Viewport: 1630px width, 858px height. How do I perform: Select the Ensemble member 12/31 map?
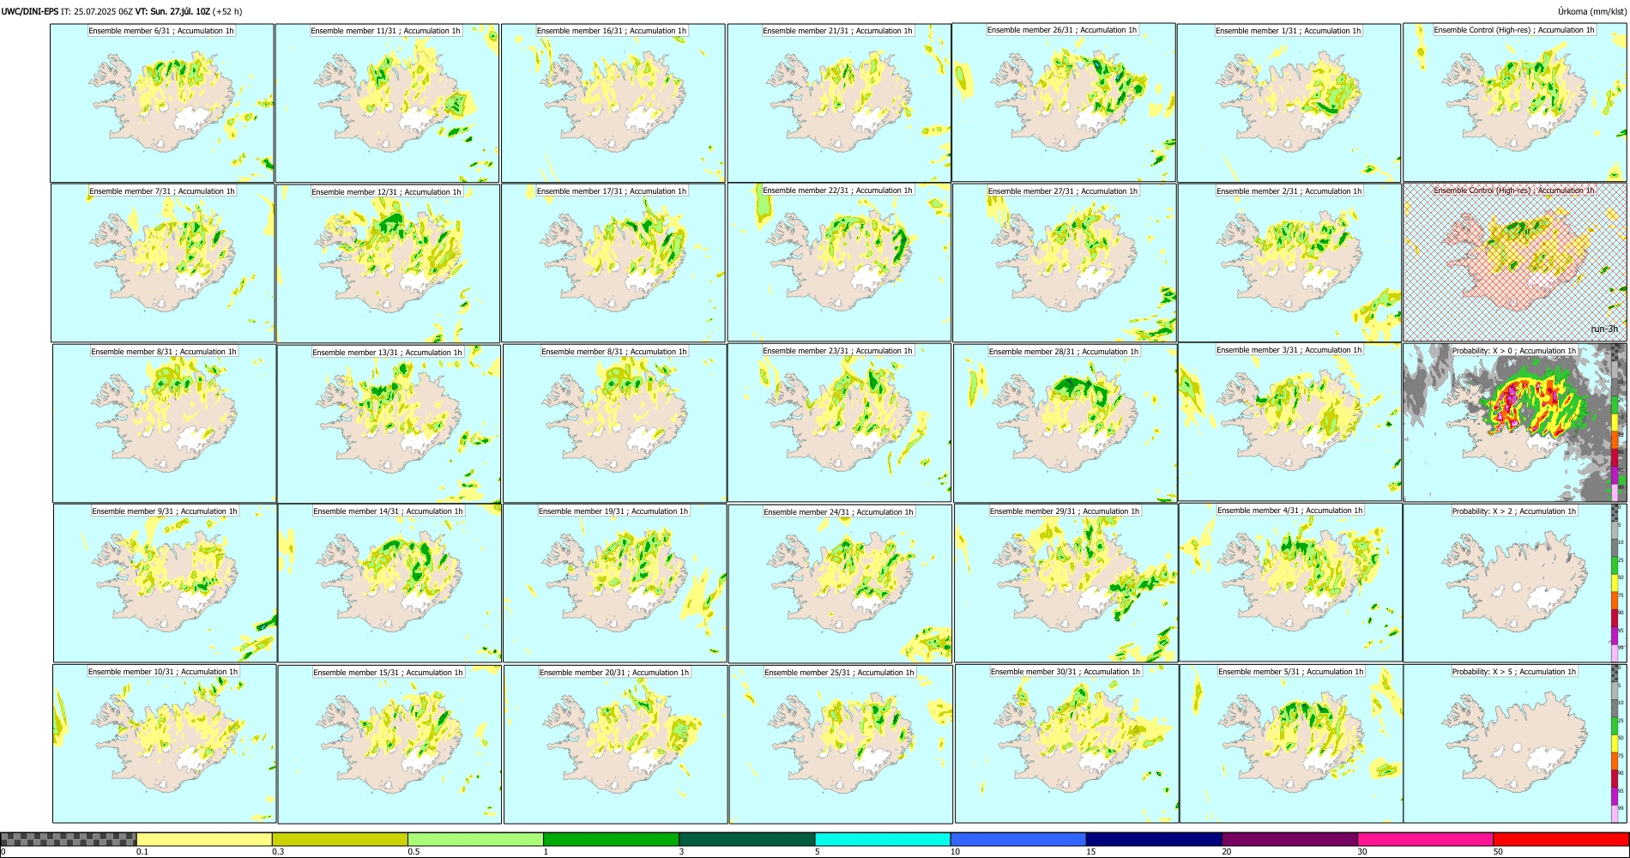[388, 263]
